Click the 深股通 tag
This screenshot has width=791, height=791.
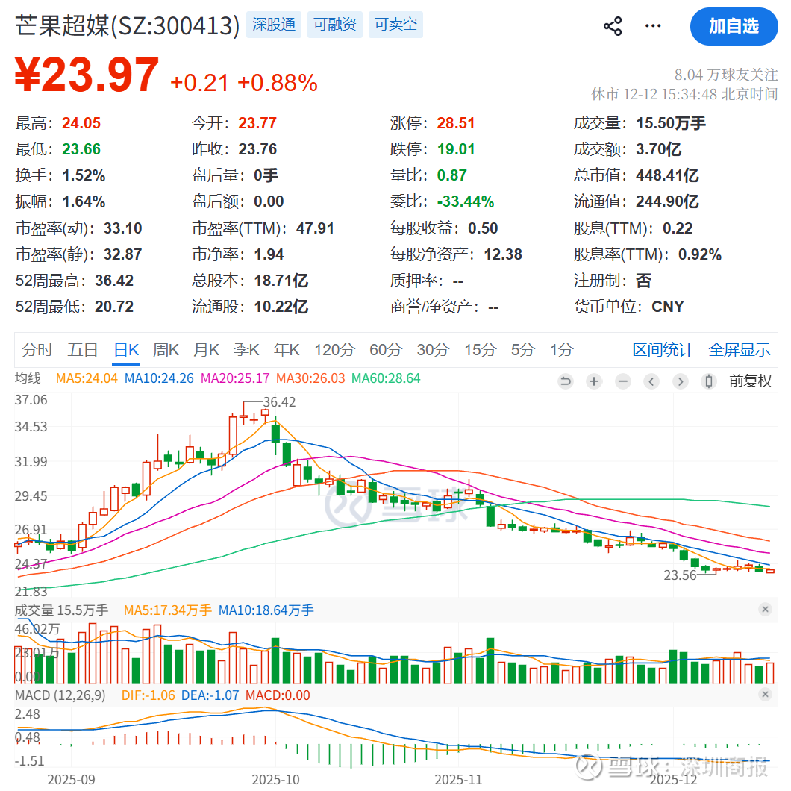pyautogui.click(x=274, y=24)
